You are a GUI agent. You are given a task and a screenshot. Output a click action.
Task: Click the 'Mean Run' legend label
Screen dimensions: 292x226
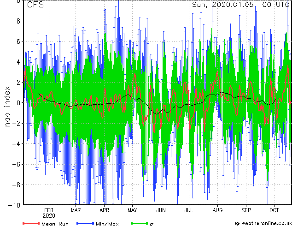pyautogui.click(x=55, y=224)
